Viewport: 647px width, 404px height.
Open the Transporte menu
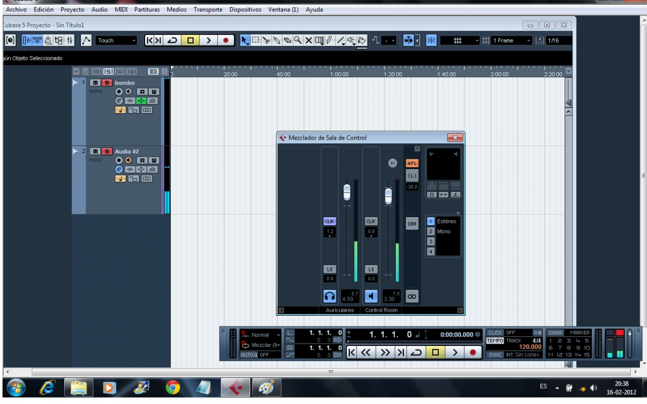coord(208,10)
